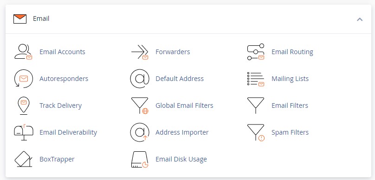Click the orange envelope Email header icon

click(20, 19)
